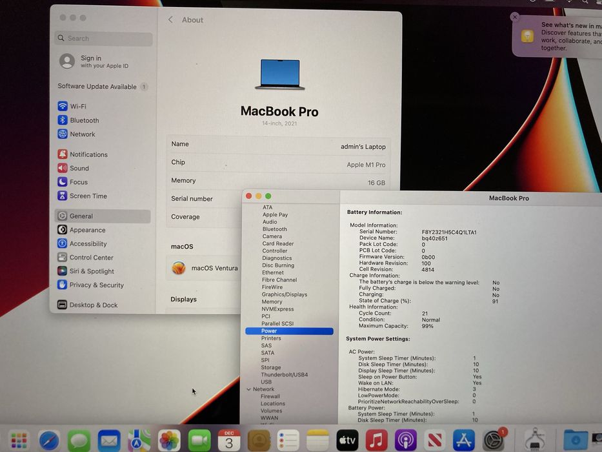Open Apple TV from the Dock

pyautogui.click(x=347, y=440)
